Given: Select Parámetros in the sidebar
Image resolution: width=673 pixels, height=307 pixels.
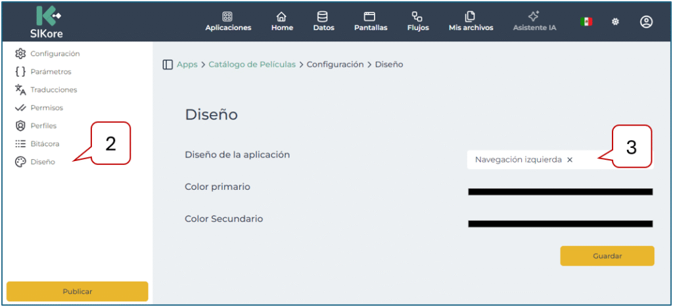Looking at the screenshot, I should pyautogui.click(x=51, y=72).
